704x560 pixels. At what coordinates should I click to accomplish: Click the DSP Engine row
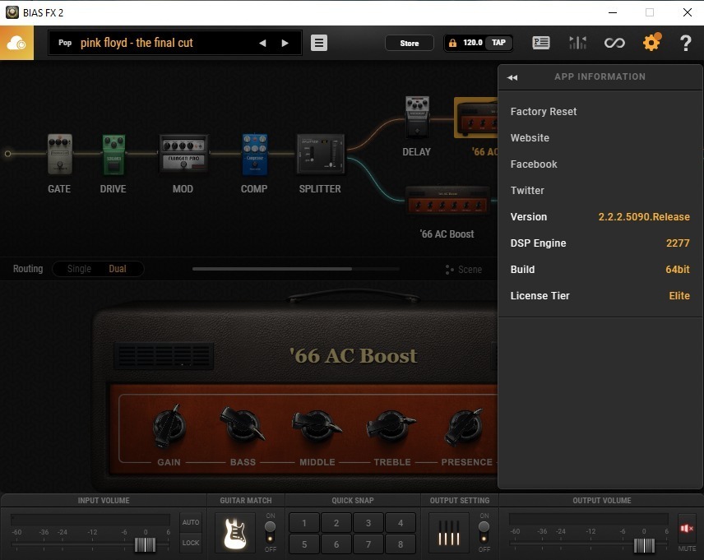coord(600,243)
